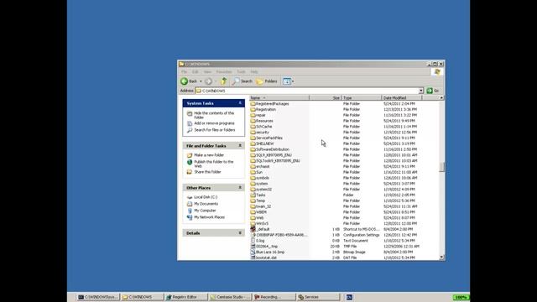Open the Edit menu
Screen dimensions: 537x302
[x=196, y=72]
